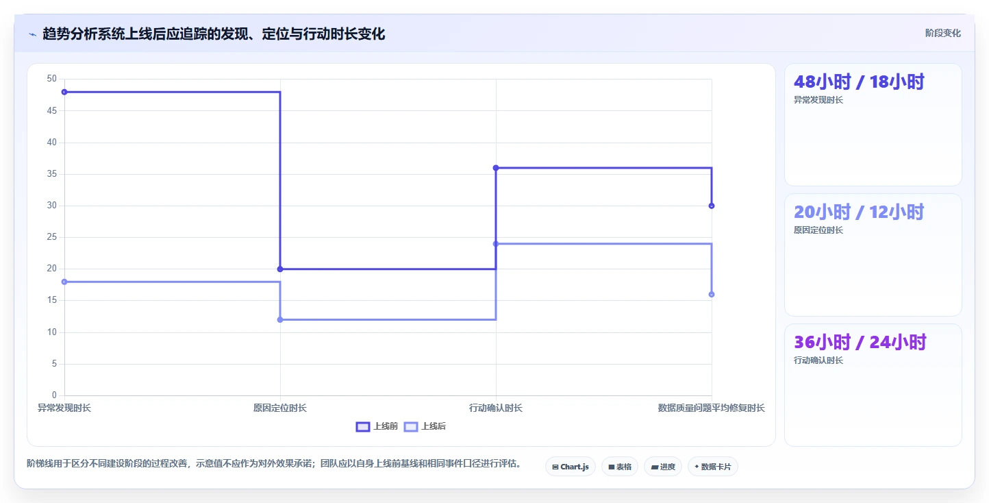Click the 上线后 point at 异常发现时长 (18)
Screen dimensions: 989x503
[x=64, y=282]
